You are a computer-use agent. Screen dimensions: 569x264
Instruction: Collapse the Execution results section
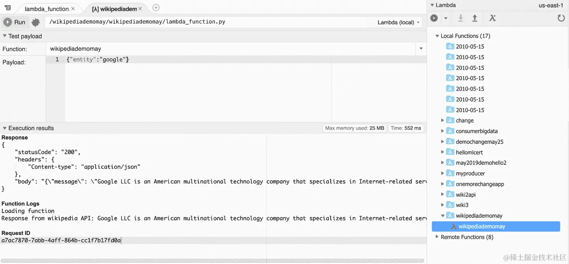click(x=5, y=128)
